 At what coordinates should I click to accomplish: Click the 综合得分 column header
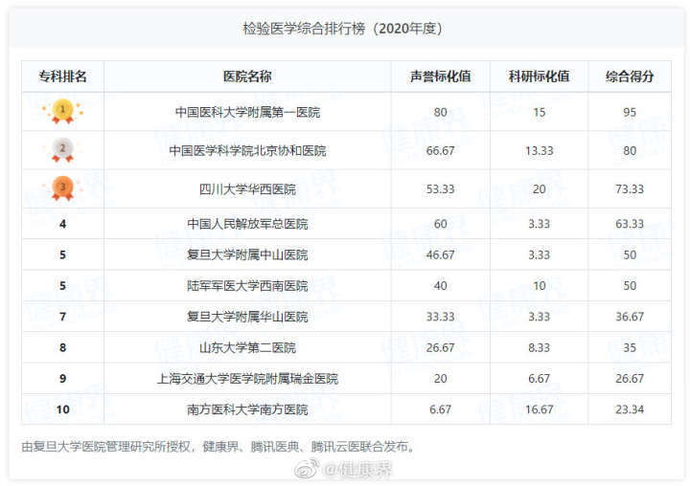tap(630, 77)
